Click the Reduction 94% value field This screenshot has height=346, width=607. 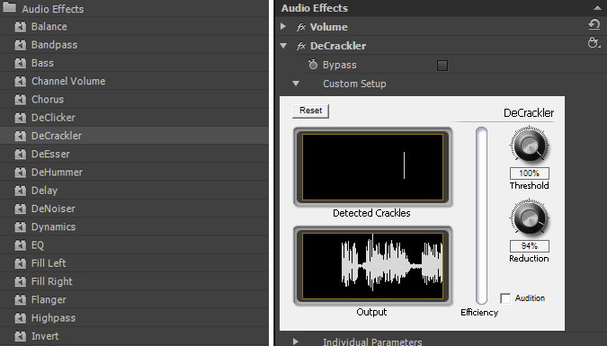tap(529, 246)
